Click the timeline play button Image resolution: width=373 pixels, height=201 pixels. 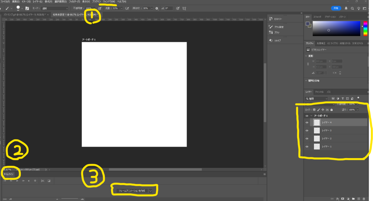pyautogui.click(x=17, y=181)
